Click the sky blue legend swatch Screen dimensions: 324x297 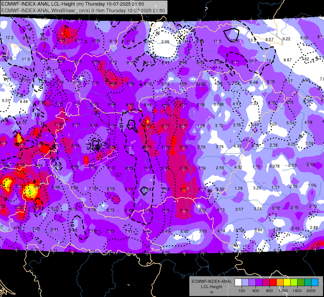tap(315, 282)
